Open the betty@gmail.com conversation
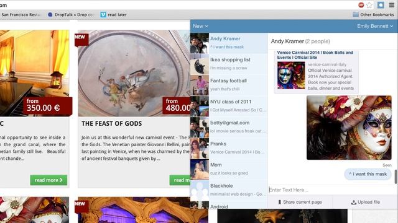398x223 pixels. click(x=229, y=127)
